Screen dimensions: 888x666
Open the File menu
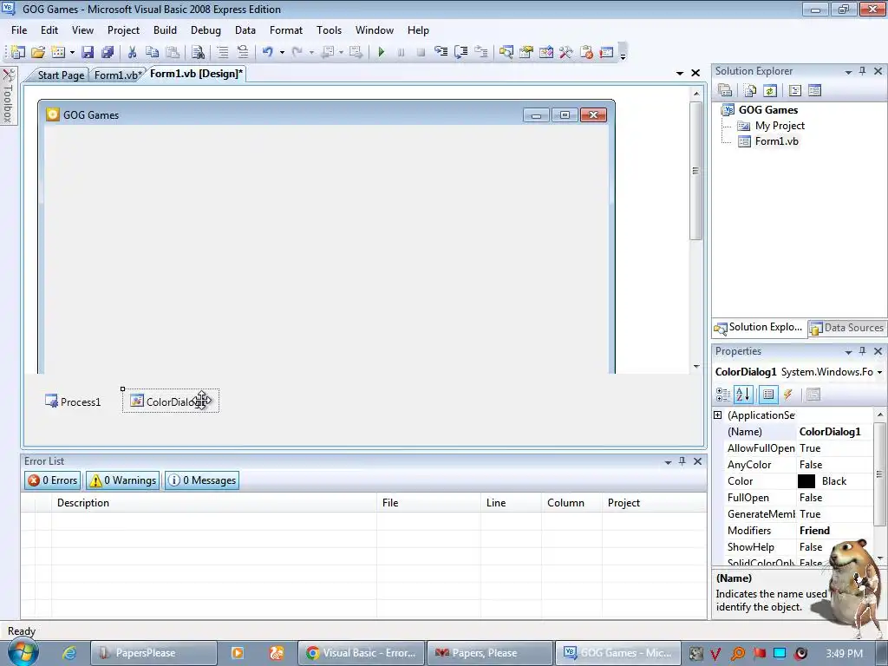tap(19, 30)
